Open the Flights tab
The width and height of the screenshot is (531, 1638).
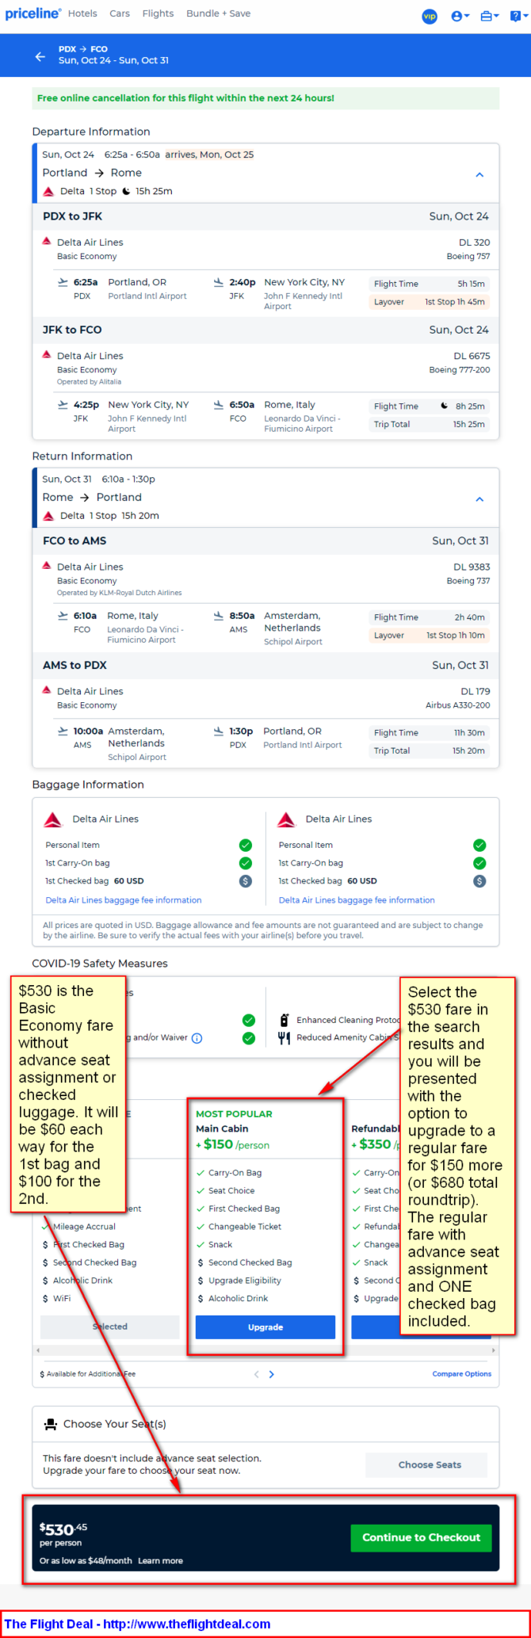(x=159, y=13)
